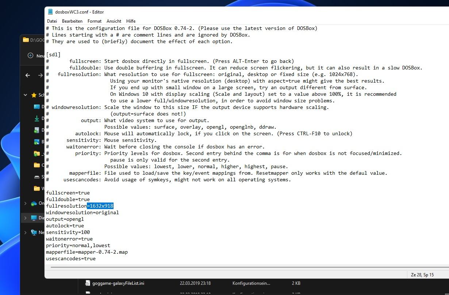
Task: Go back using Explorer's back arrow
Action: [x=28, y=75]
